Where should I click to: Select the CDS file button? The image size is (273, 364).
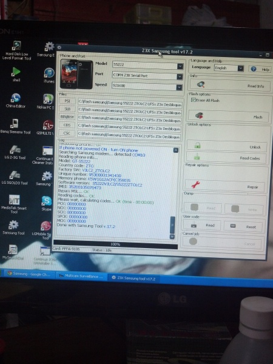coord(67,125)
